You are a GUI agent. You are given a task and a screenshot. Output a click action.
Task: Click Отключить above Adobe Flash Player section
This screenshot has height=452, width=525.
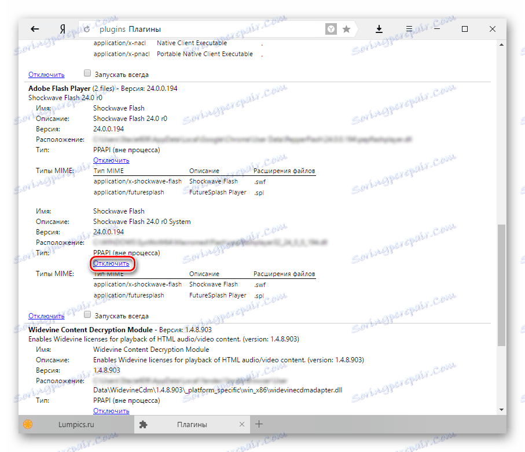pyautogui.click(x=46, y=74)
